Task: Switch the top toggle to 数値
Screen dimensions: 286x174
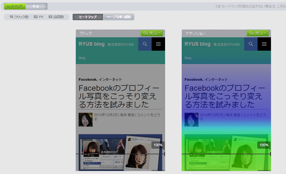Action: coord(36,6)
